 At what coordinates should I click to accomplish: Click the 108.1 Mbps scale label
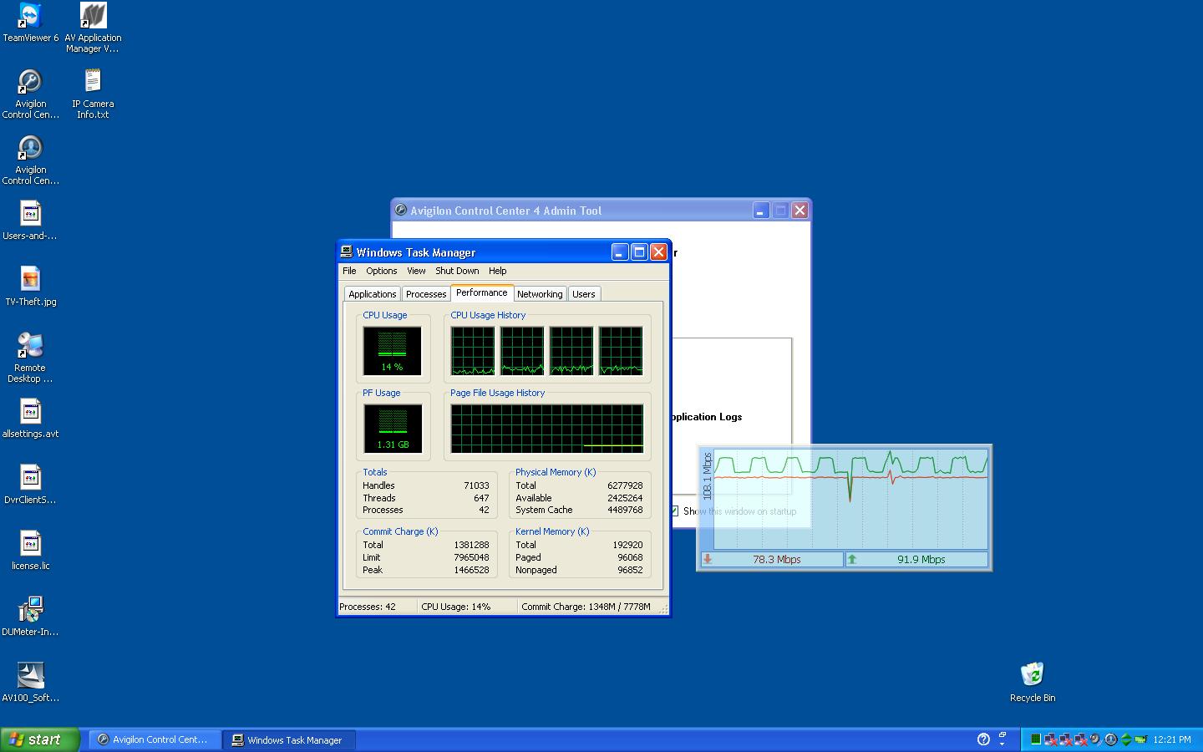pos(707,476)
